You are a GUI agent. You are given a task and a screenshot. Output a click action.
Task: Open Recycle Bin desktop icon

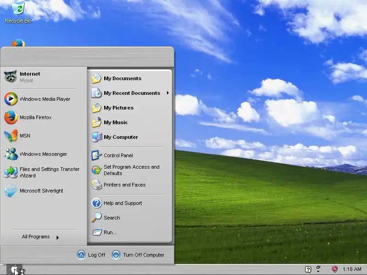click(18, 8)
